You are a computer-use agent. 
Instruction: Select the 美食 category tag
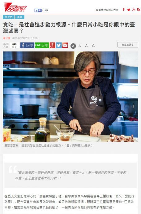pos(20,17)
